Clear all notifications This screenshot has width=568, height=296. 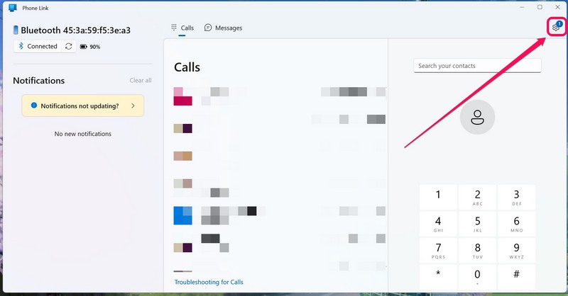[x=141, y=80]
